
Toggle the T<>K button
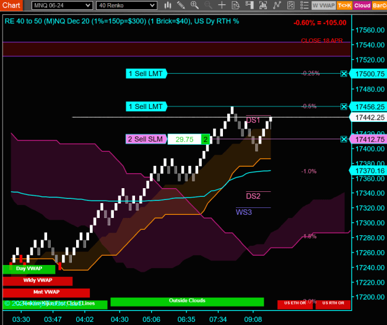click(344, 6)
